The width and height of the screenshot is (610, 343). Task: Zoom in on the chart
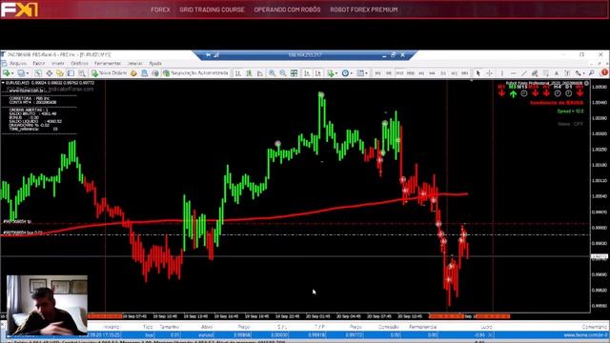tap(272, 73)
